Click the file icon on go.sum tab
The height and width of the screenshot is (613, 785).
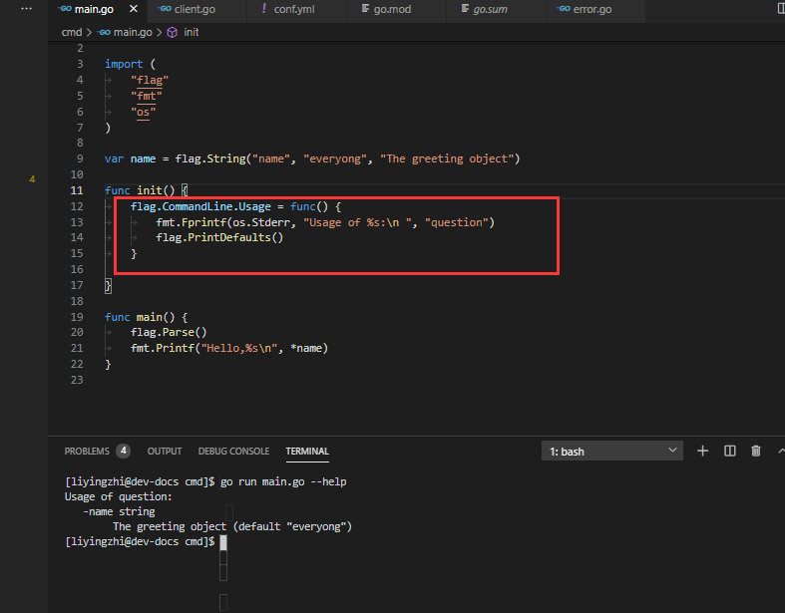tap(465, 9)
